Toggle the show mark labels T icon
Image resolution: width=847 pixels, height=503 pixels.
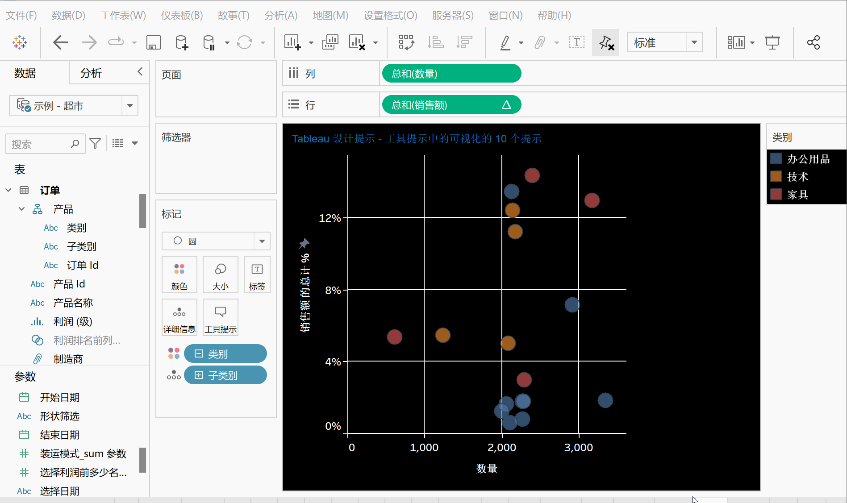tap(576, 43)
